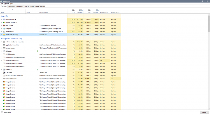Expand the Corsair.Service (32 bit) entry

tap(1, 60)
